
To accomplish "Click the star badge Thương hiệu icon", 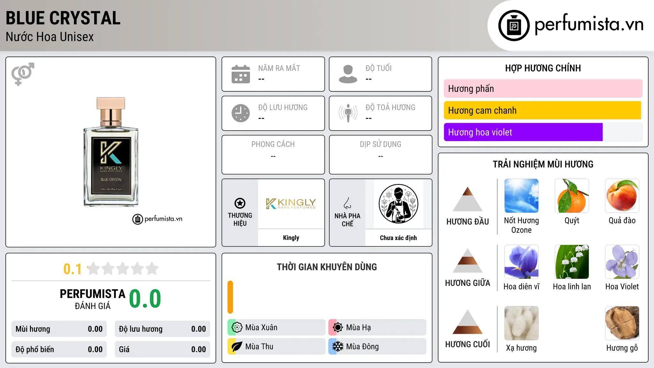I will point(240,203).
